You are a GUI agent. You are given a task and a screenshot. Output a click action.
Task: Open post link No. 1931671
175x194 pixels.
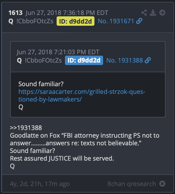click(116, 21)
